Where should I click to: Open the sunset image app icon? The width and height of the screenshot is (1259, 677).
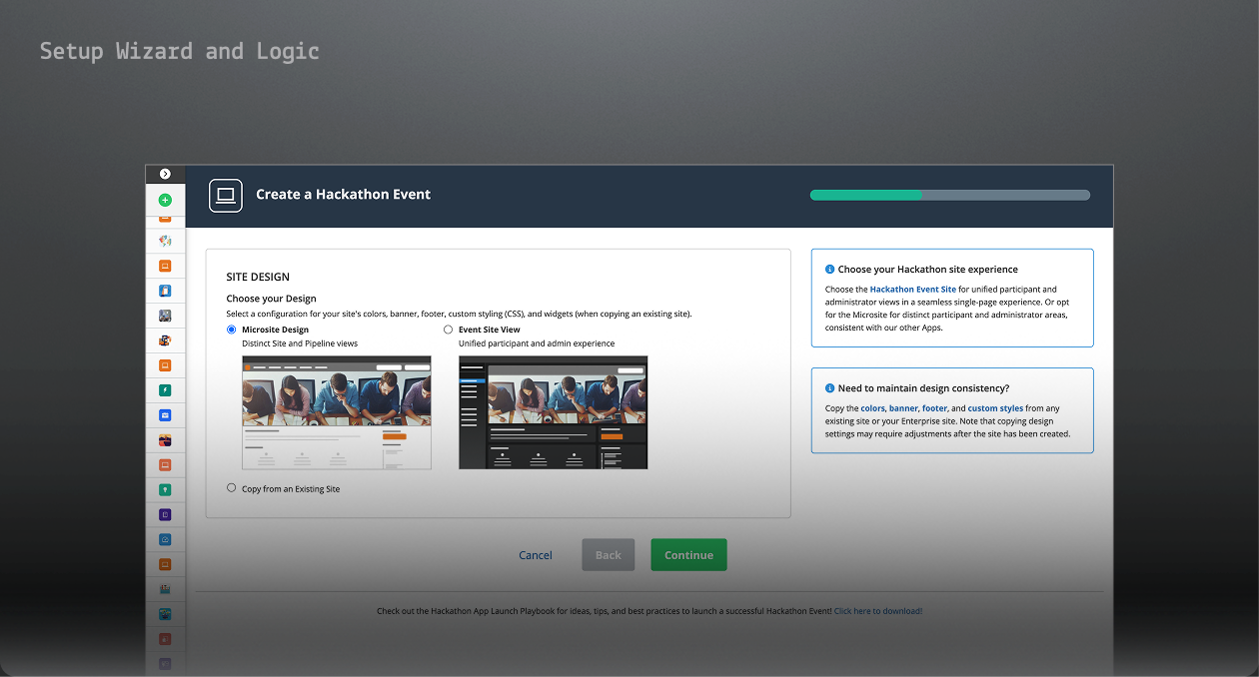point(165,440)
